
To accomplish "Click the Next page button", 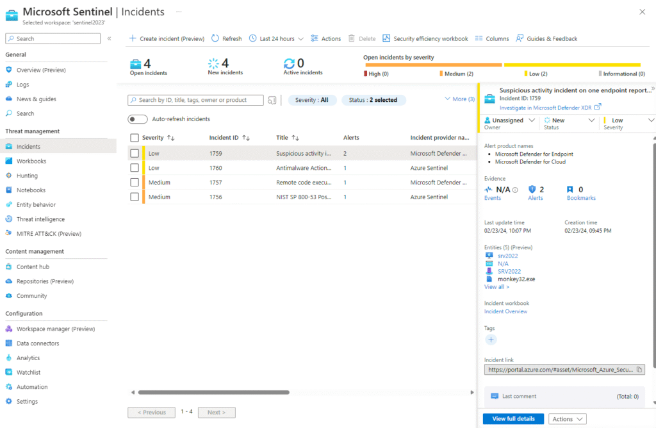I will (217, 413).
